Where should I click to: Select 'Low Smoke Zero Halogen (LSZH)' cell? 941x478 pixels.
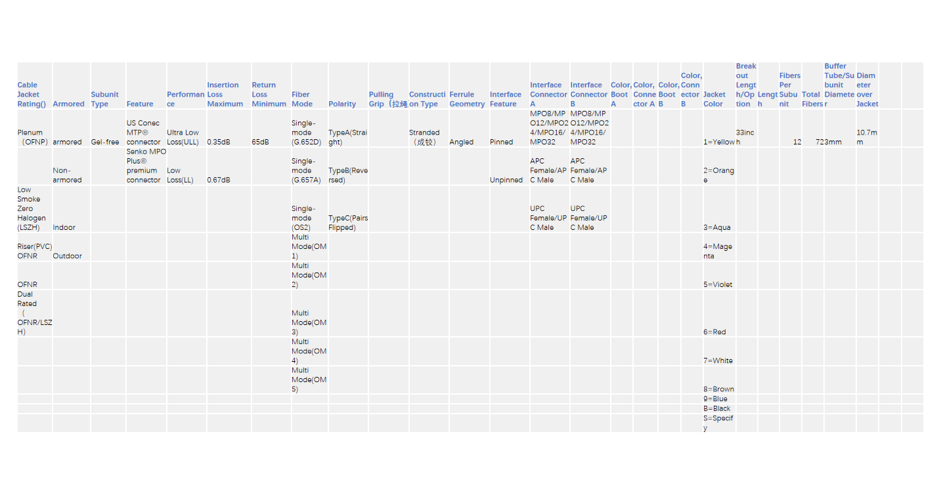click(x=35, y=209)
